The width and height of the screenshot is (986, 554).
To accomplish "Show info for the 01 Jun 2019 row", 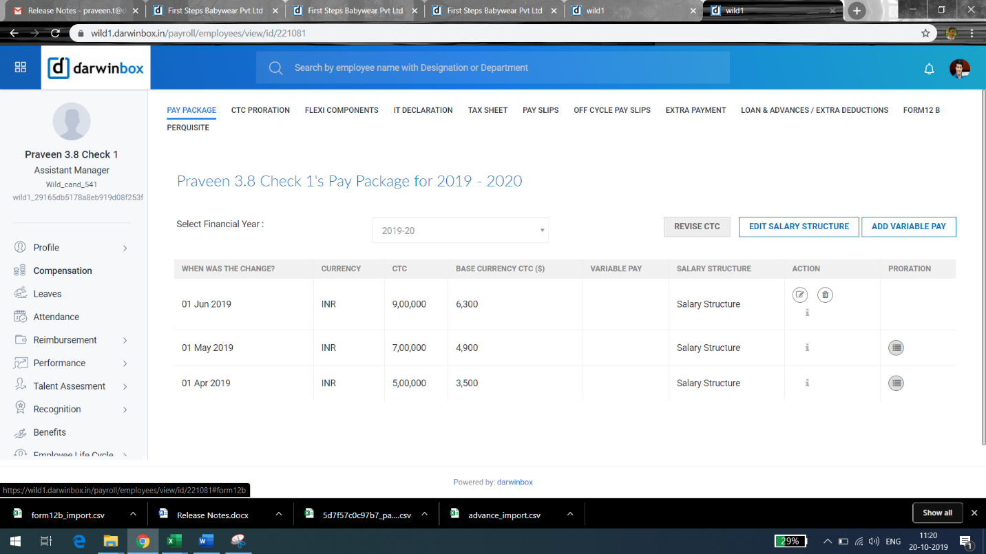I will tap(807, 312).
